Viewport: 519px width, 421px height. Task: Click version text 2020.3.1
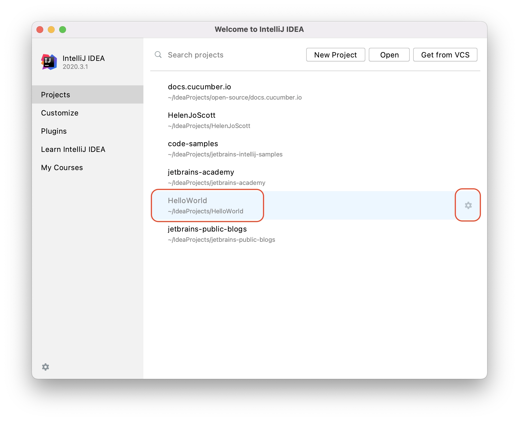click(75, 67)
